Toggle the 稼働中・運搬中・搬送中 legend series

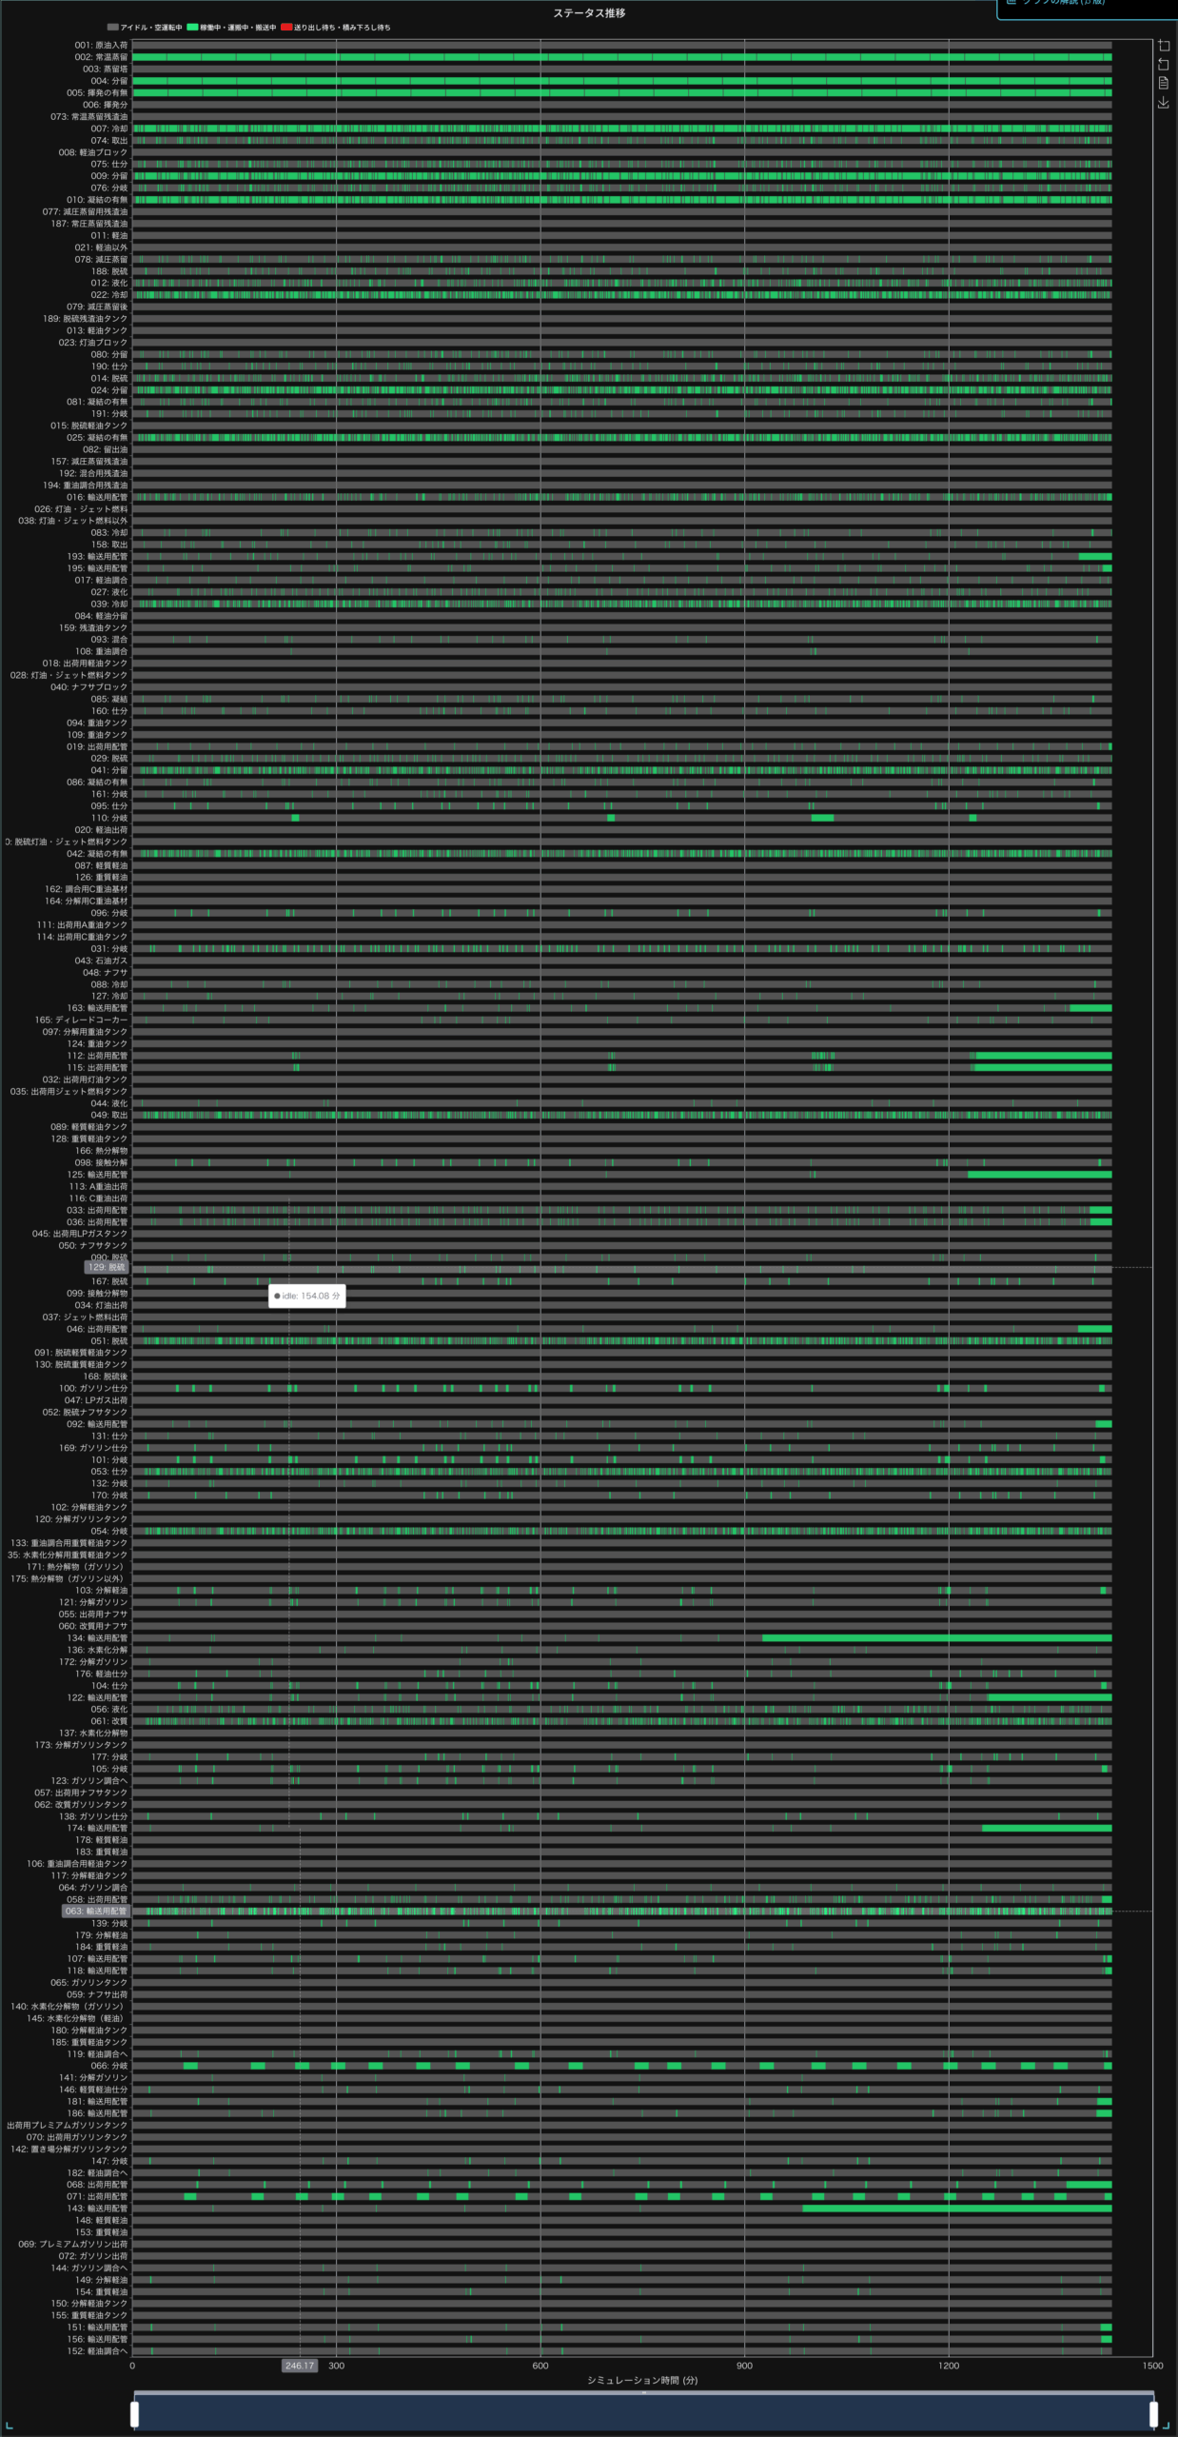(231, 28)
